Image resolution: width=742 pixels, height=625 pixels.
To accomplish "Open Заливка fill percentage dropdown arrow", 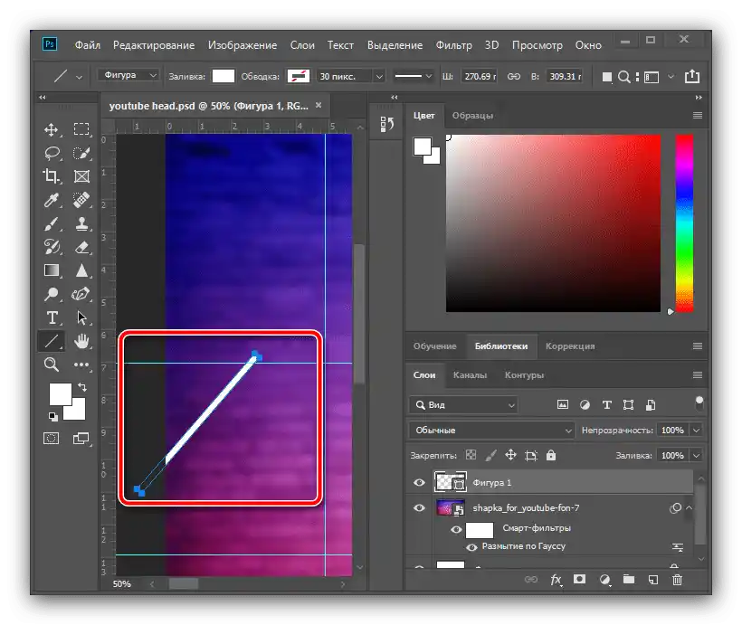I will [x=696, y=455].
